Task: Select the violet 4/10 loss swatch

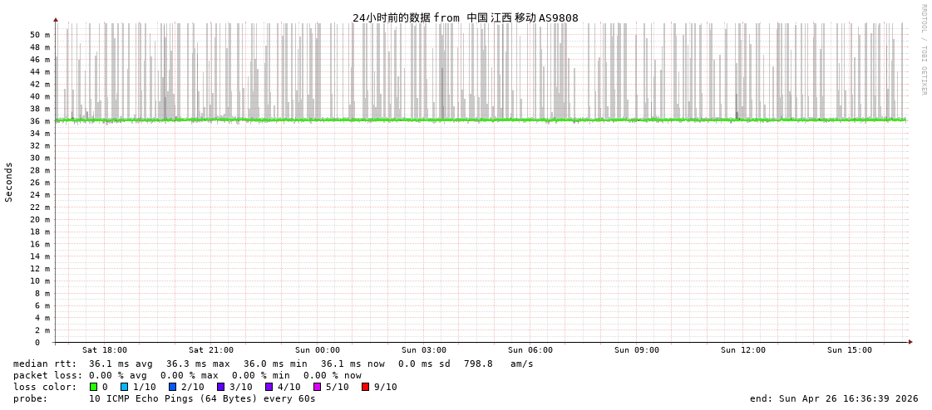Action: pyautogui.click(x=269, y=387)
